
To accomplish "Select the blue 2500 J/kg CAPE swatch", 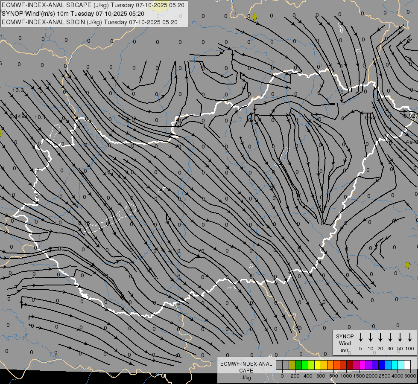I will coord(382,365).
